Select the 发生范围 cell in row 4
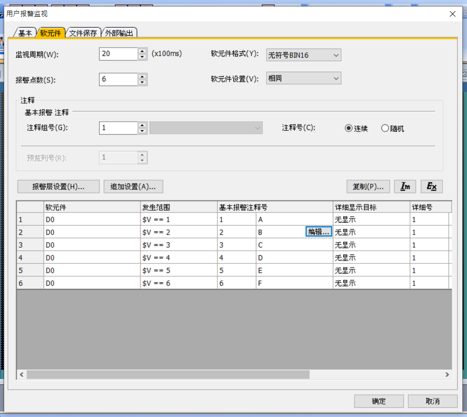The image size is (467, 417). click(178, 257)
